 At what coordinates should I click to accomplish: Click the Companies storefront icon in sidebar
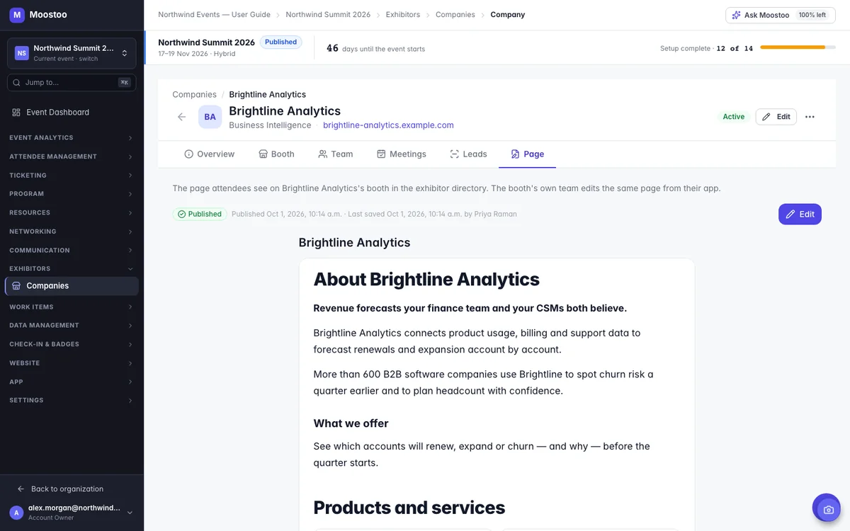click(x=16, y=286)
